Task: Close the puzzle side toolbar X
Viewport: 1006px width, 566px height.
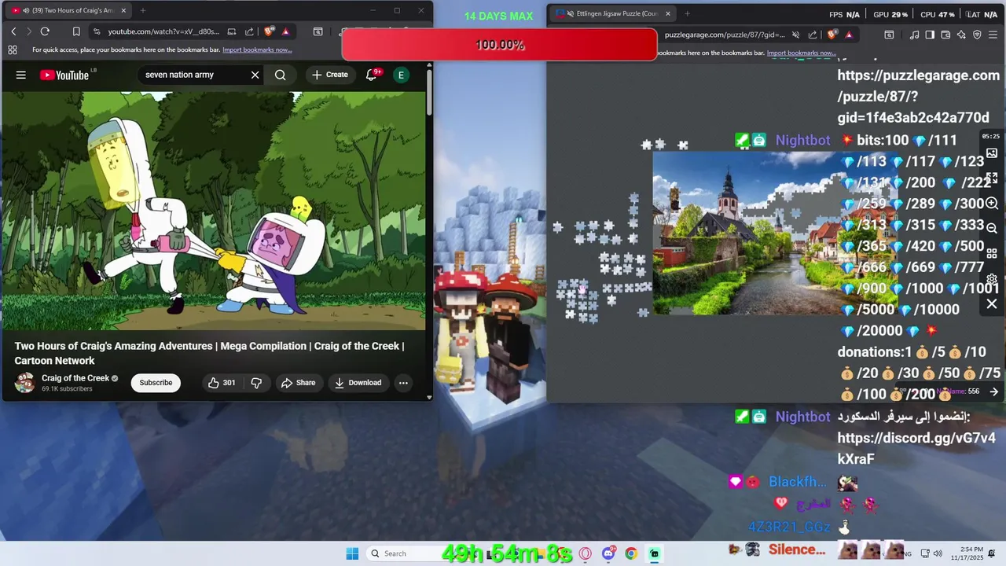Action: pos(992,304)
